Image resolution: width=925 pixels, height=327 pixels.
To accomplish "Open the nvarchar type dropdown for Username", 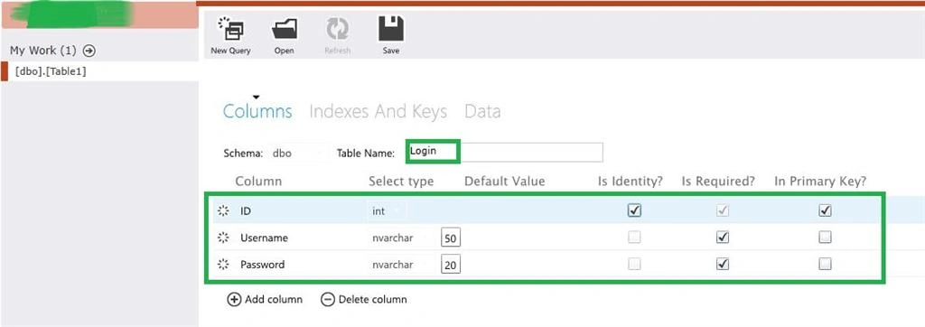I will coord(402,238).
